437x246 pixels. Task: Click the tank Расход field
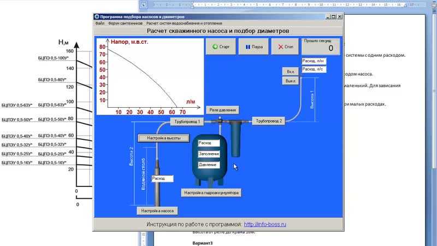tap(209, 143)
